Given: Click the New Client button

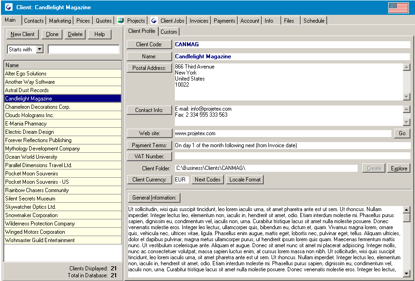Looking at the screenshot, I should tap(22, 34).
